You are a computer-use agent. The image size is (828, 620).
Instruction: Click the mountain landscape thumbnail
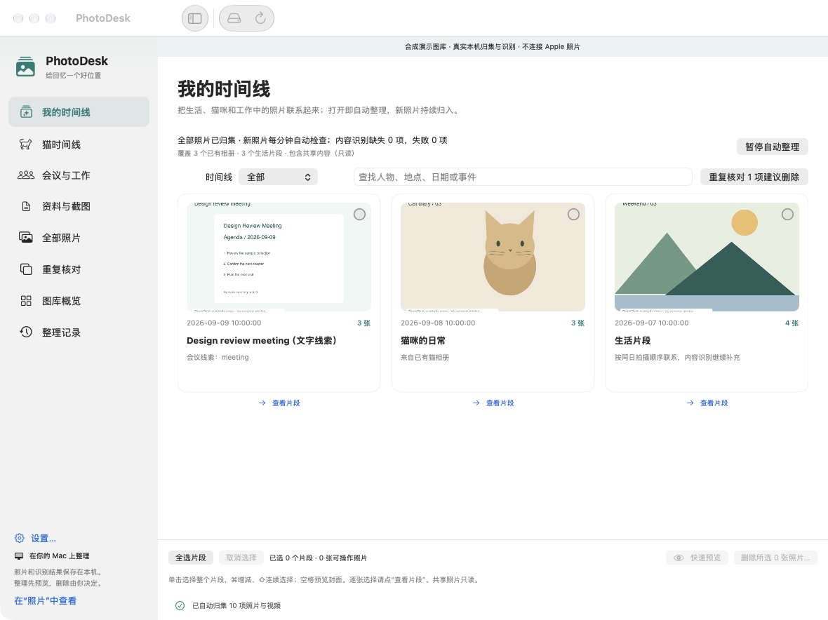click(707, 257)
